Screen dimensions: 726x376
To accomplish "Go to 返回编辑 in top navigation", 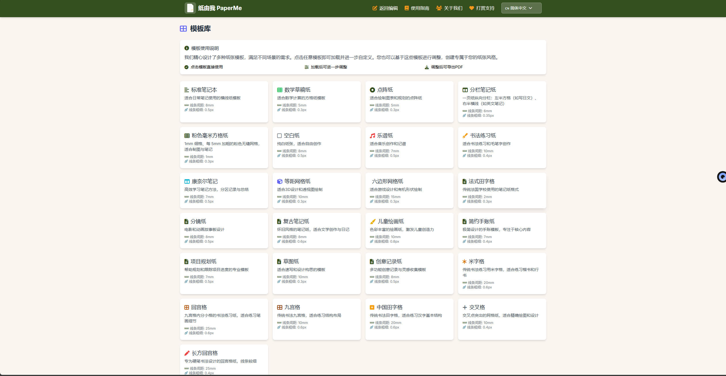I will point(385,8).
